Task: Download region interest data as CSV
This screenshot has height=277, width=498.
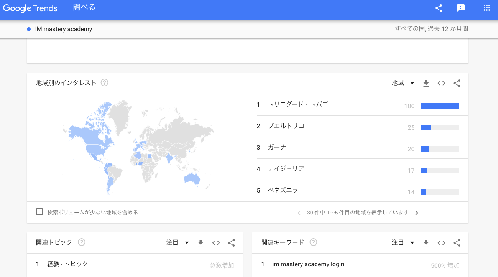Action: [426, 83]
